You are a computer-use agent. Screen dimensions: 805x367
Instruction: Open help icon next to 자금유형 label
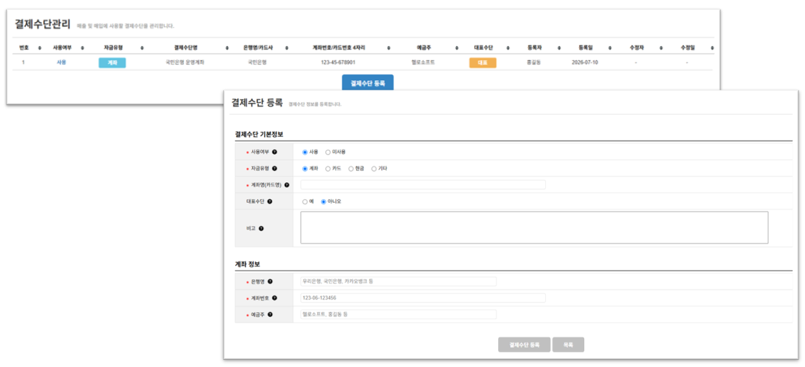click(x=275, y=168)
